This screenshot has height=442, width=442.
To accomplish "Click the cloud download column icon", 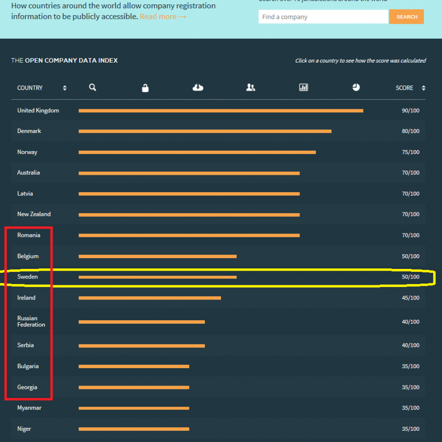I will [198, 88].
